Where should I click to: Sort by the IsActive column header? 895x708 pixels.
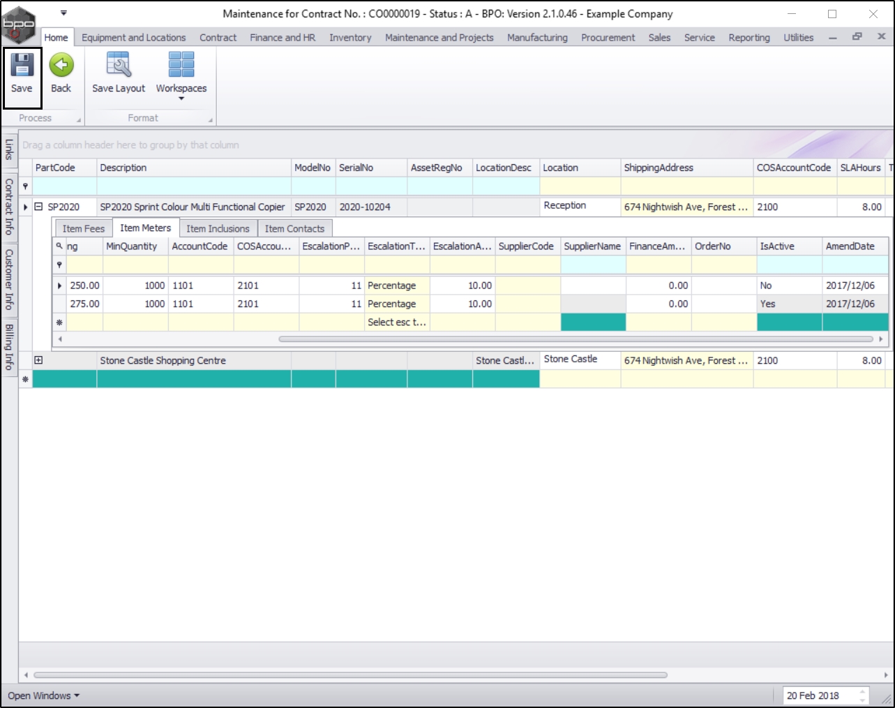point(790,246)
